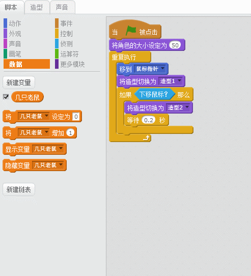Click the 新建链表 button
The width and height of the screenshot is (251, 276).
click(19, 189)
